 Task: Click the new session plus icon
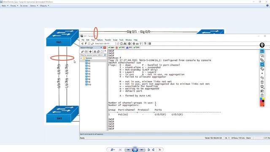(x=90, y=52)
